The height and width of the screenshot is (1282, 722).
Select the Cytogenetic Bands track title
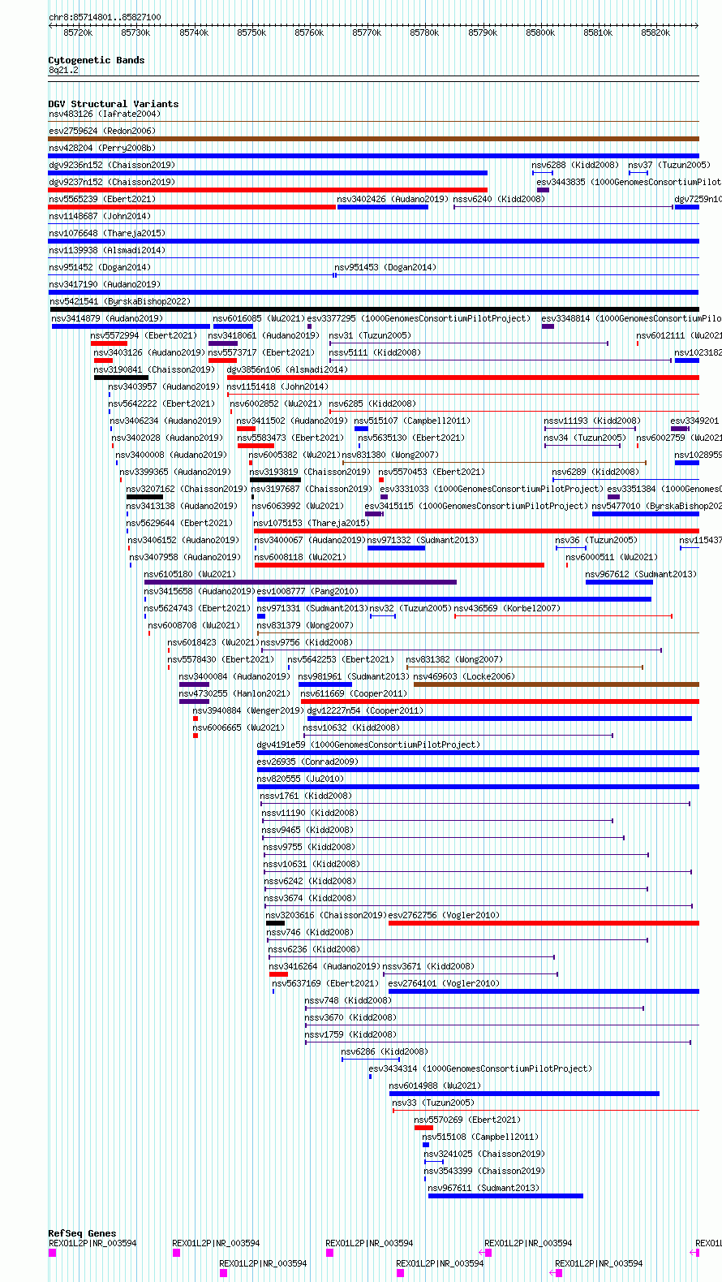(97, 60)
